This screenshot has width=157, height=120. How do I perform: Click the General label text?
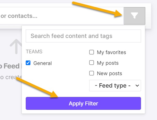(42, 63)
